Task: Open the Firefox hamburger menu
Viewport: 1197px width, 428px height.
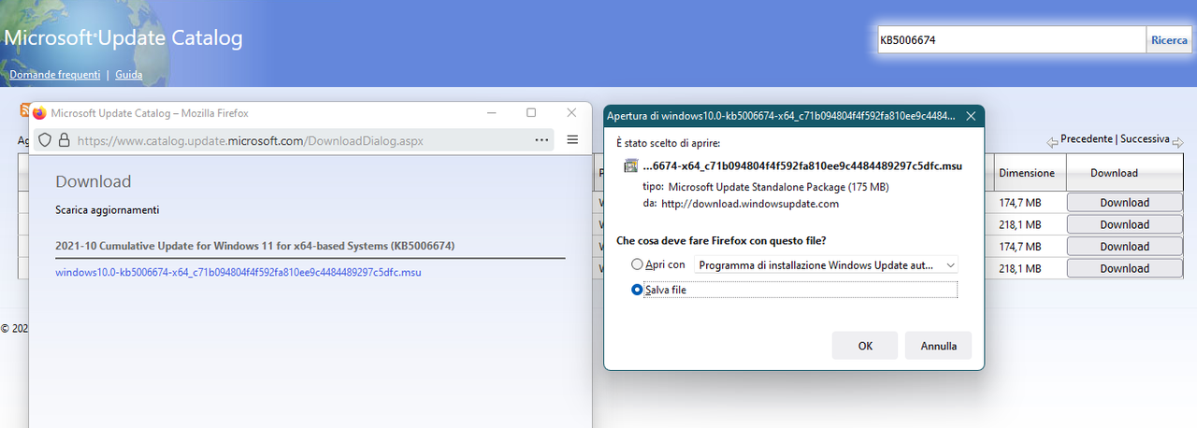Action: pyautogui.click(x=572, y=140)
